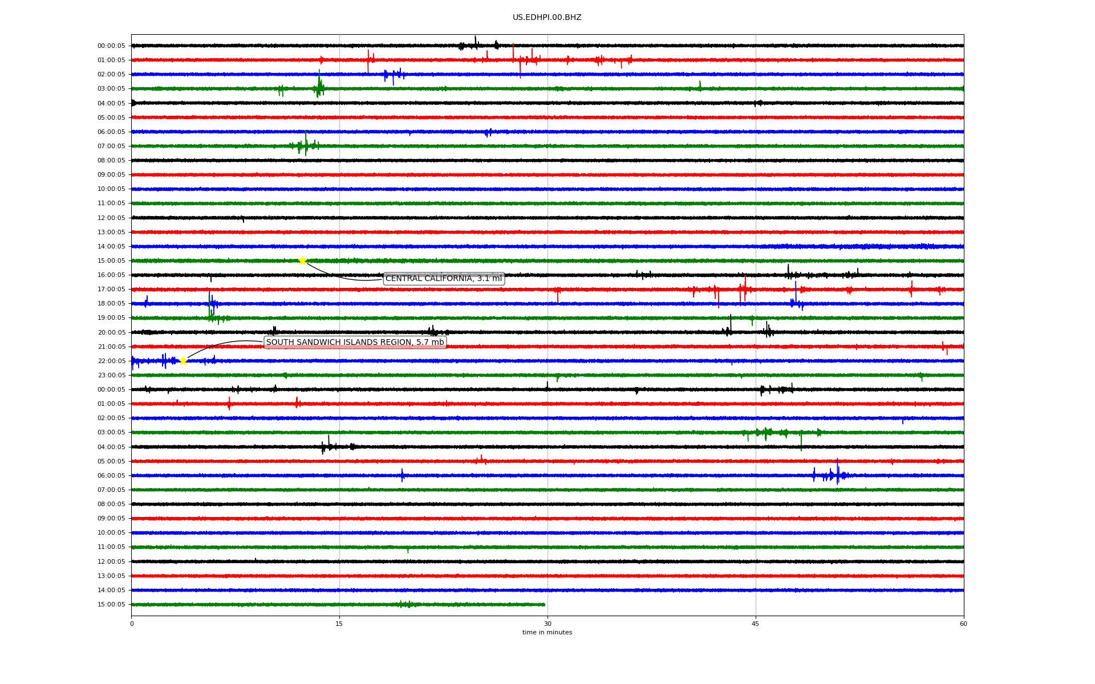
Task: Click the last 15:00:05 row label at bottom
Action: [x=111, y=604]
